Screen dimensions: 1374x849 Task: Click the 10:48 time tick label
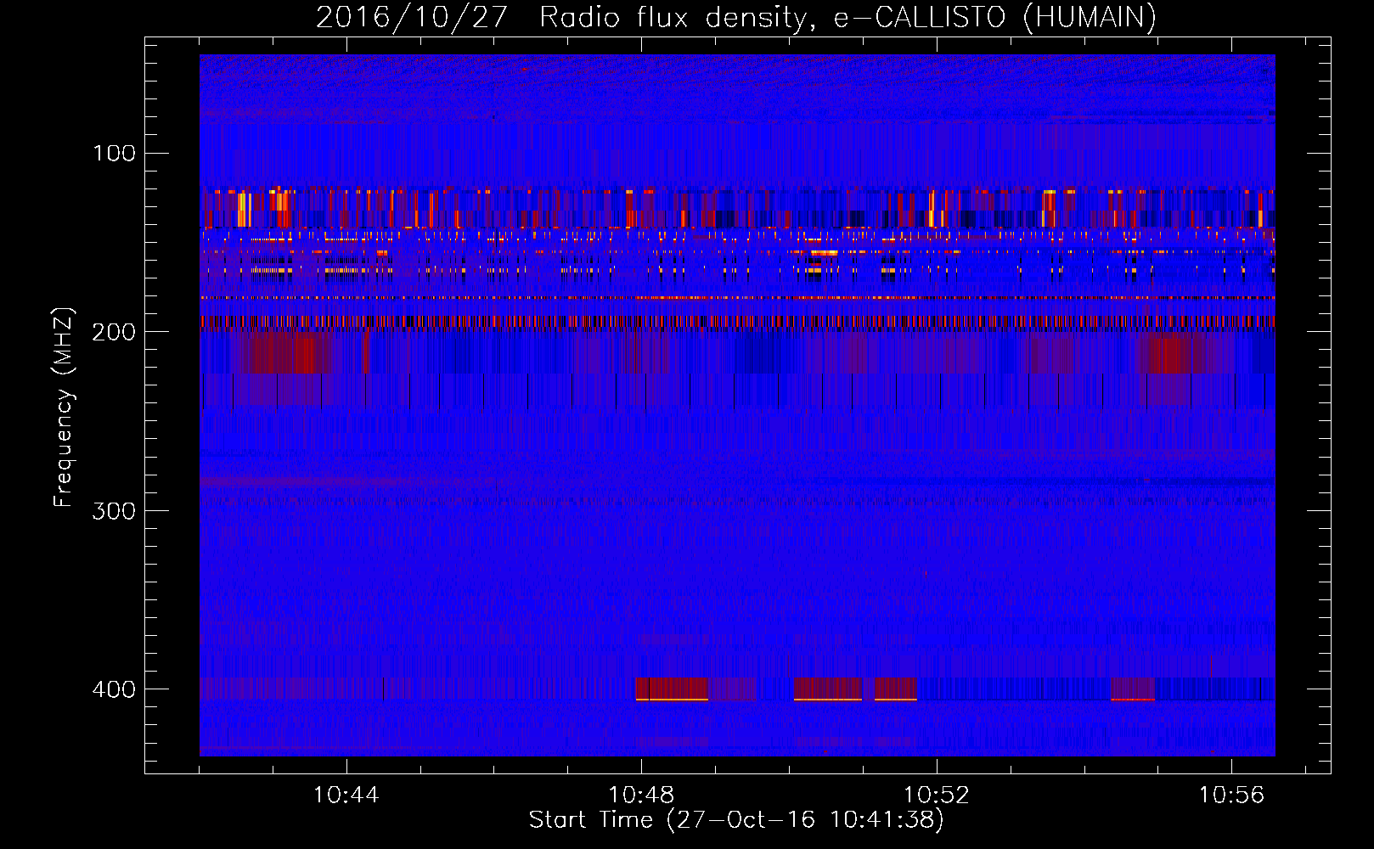tap(641, 796)
